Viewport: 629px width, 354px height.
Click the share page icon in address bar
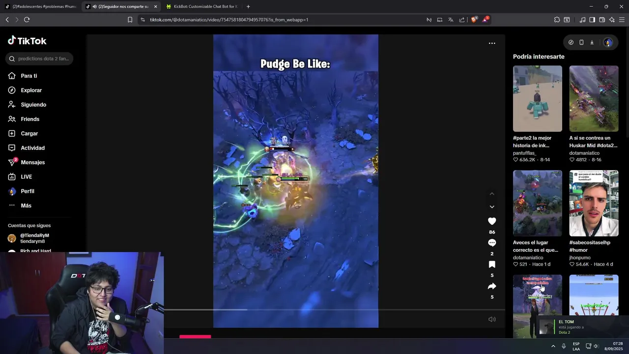[462, 20]
